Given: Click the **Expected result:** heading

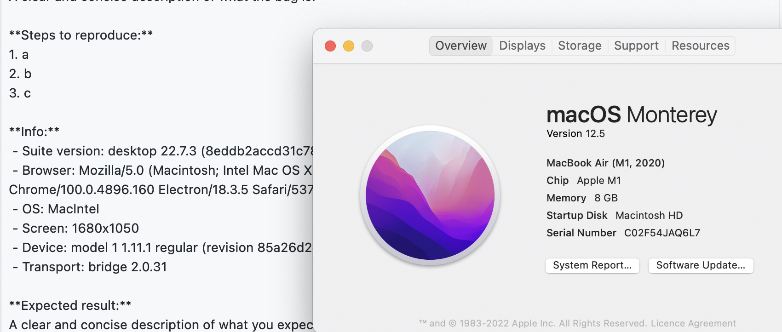Looking at the screenshot, I should point(70,306).
